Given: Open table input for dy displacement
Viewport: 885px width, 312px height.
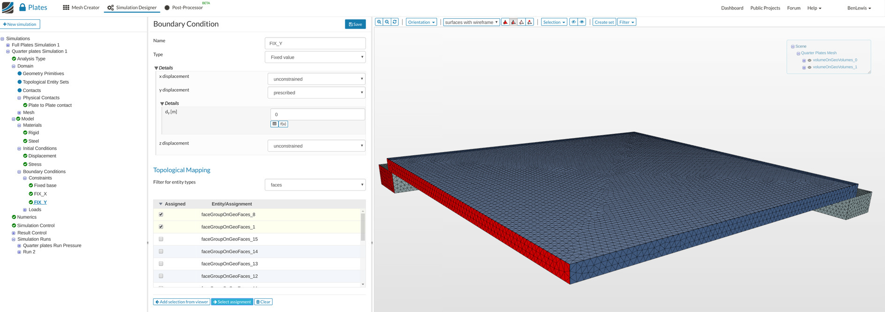Looking at the screenshot, I should click(275, 124).
